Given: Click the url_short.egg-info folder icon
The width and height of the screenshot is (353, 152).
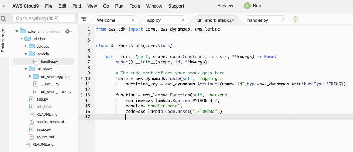Looking at the screenshot, I should 35,77.
